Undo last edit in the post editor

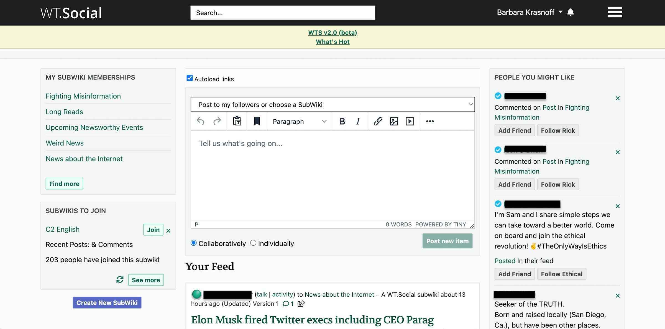[x=200, y=121]
